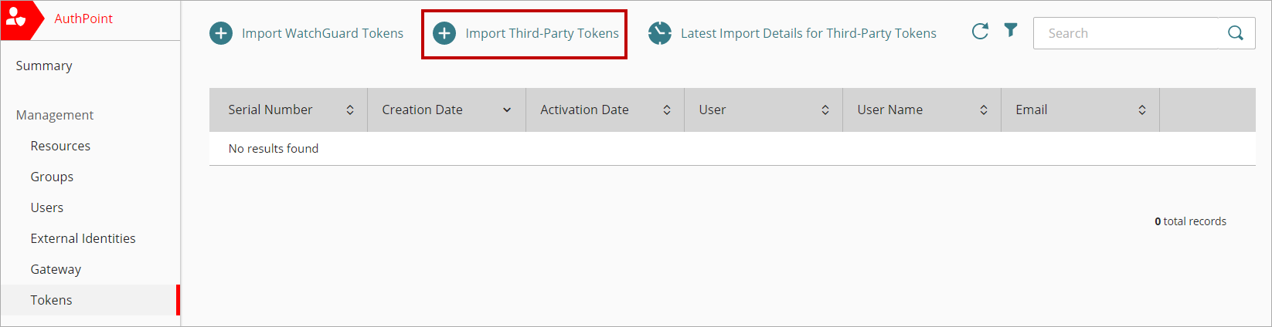Expand the Creation Date sort chevron

tap(507, 110)
